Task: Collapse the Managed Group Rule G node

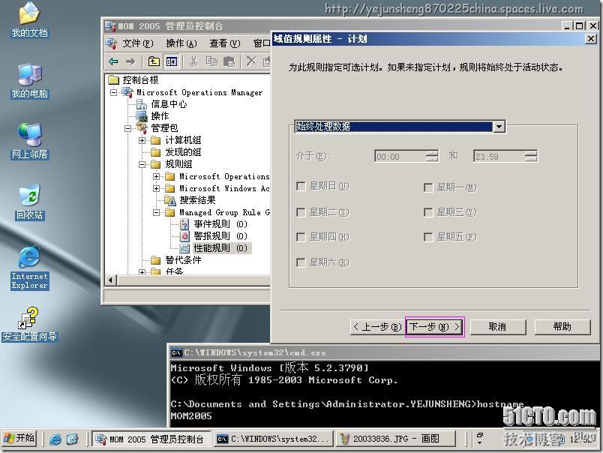Action: tap(156, 212)
